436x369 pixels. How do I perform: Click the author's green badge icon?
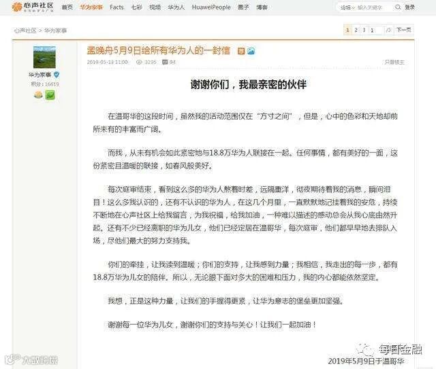[x=50, y=95]
